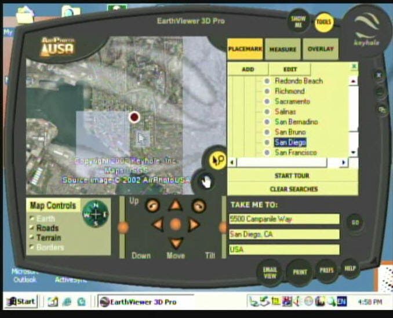Click the San Diego, CA city field
This screenshot has width=393, height=318.
pos(285,235)
